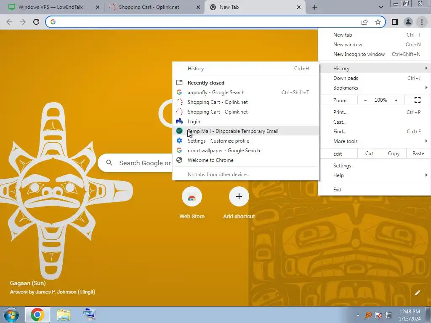Choose New window in Chrome menu
This screenshot has width=431, height=323.
pyautogui.click(x=374, y=45)
